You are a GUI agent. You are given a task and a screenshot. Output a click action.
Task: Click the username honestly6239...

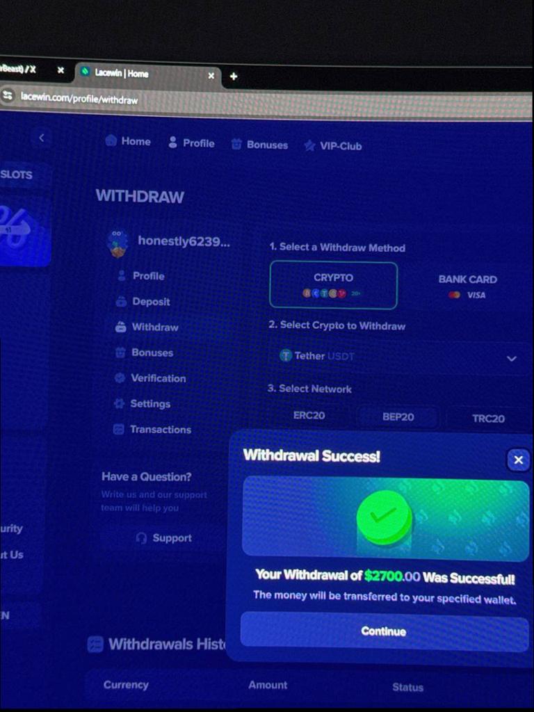(184, 241)
